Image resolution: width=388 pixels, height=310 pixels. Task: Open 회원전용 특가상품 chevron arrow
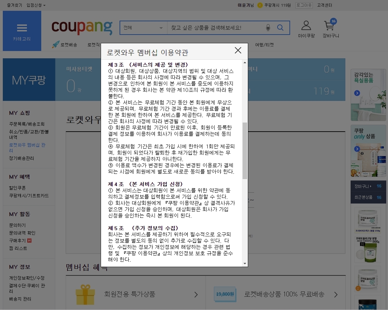coord(196,294)
